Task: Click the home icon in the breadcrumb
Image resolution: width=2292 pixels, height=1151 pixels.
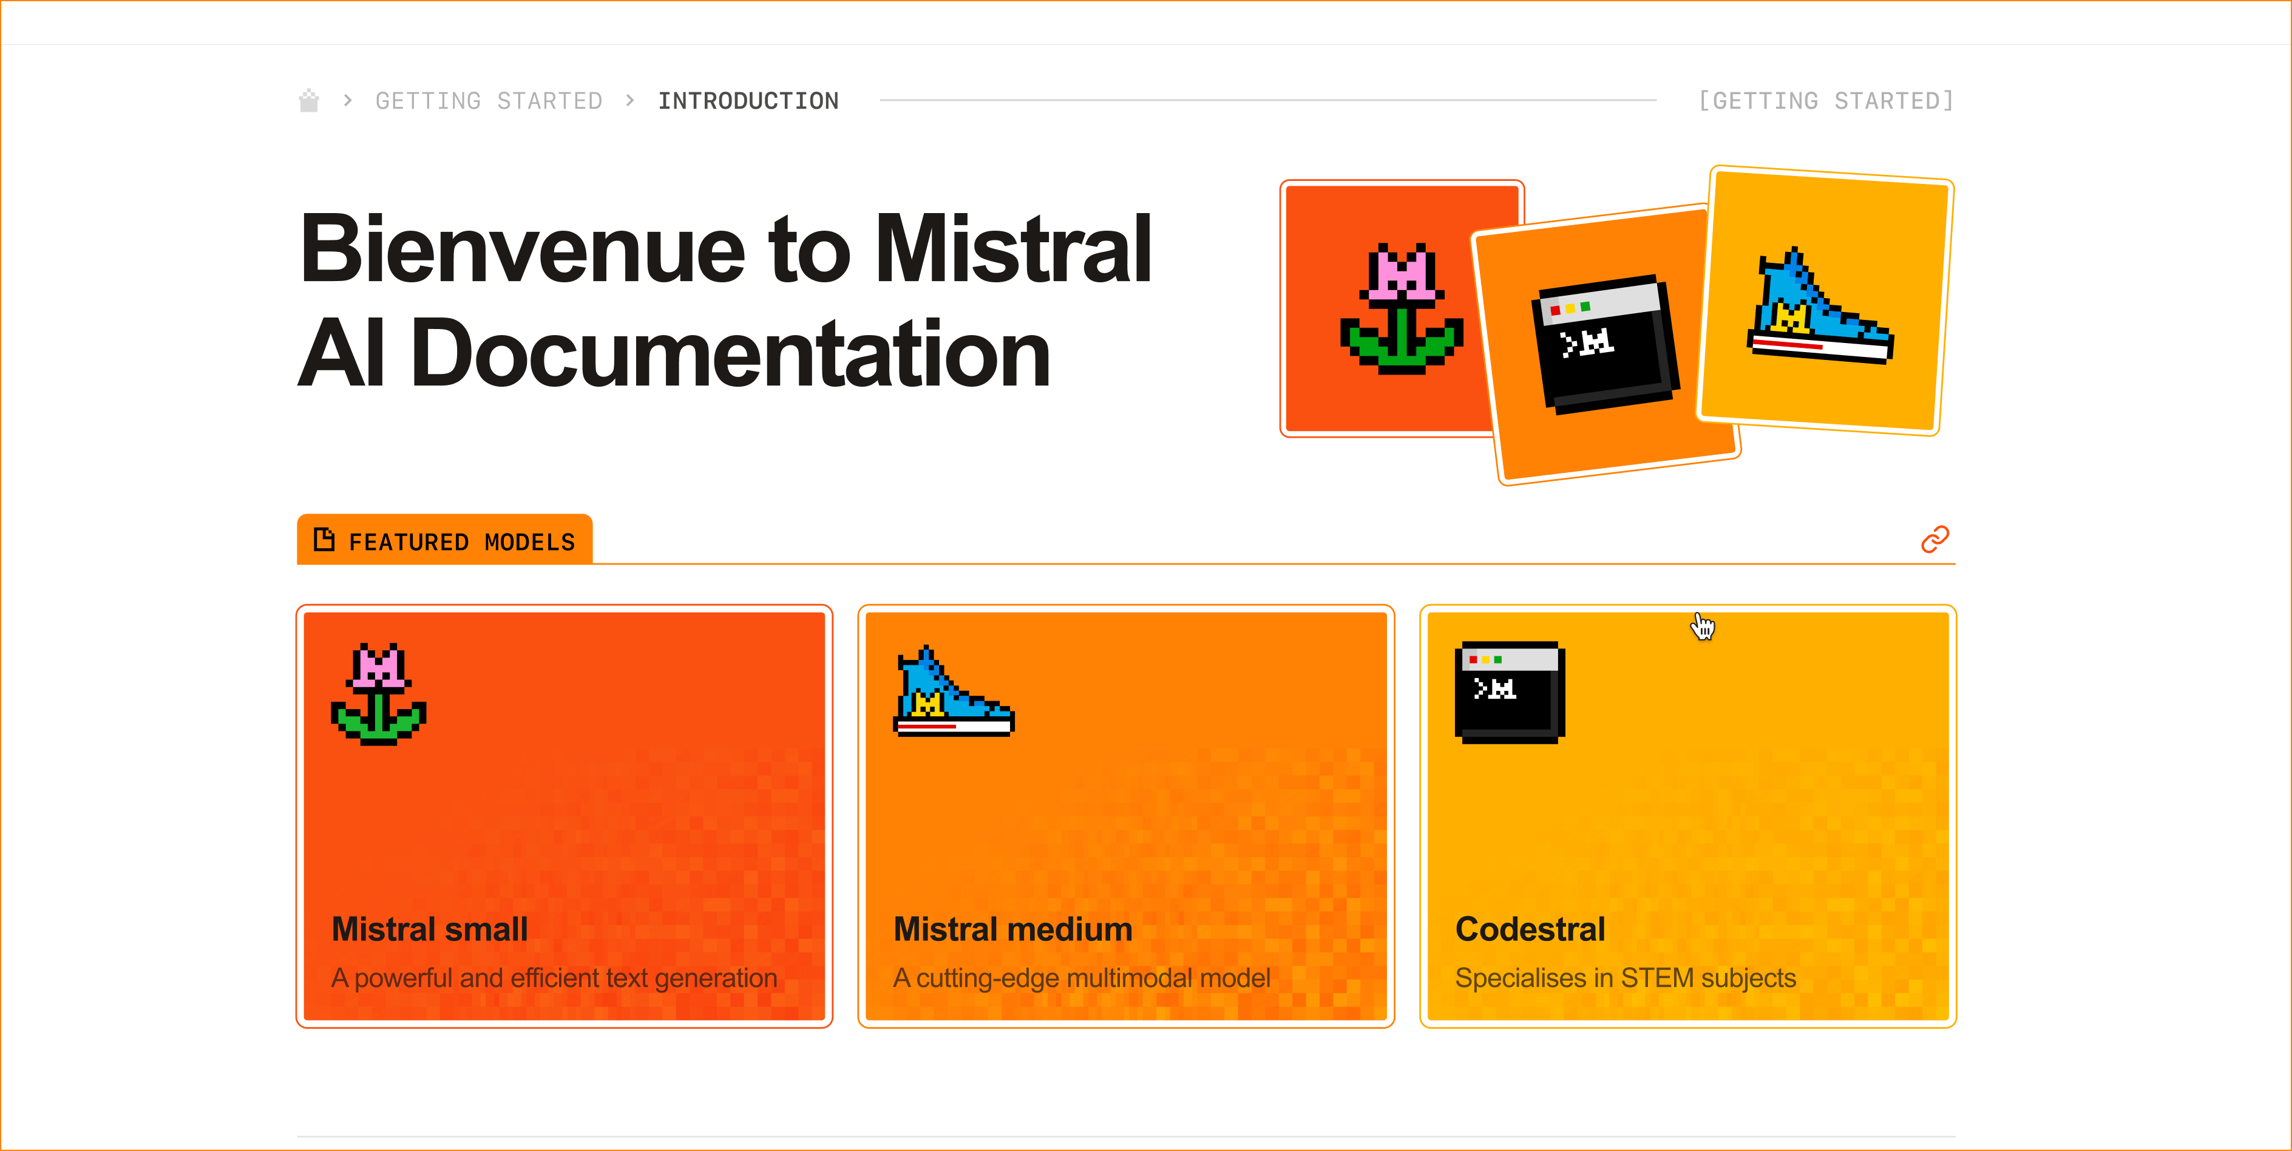Action: click(x=309, y=101)
